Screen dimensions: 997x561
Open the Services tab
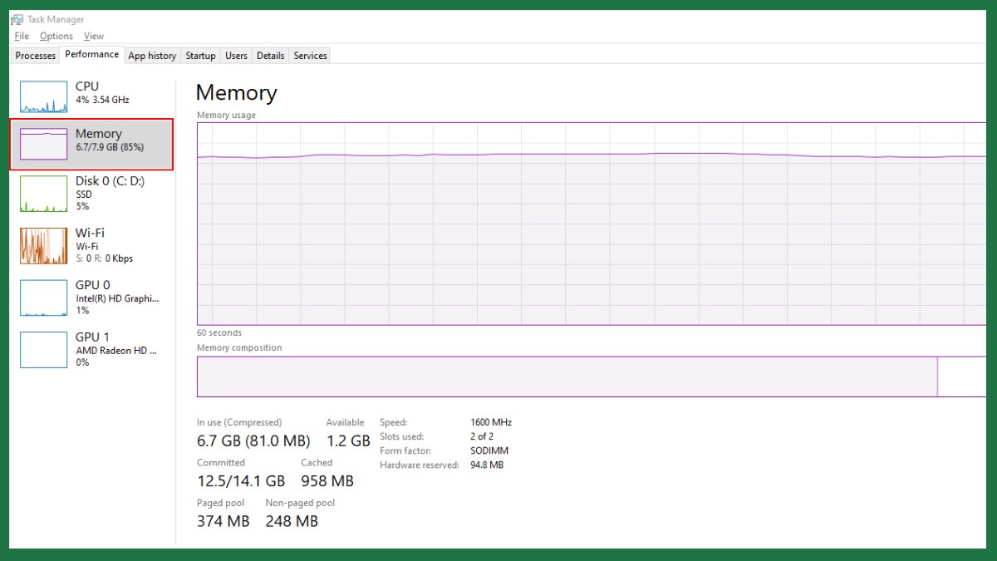click(x=310, y=56)
